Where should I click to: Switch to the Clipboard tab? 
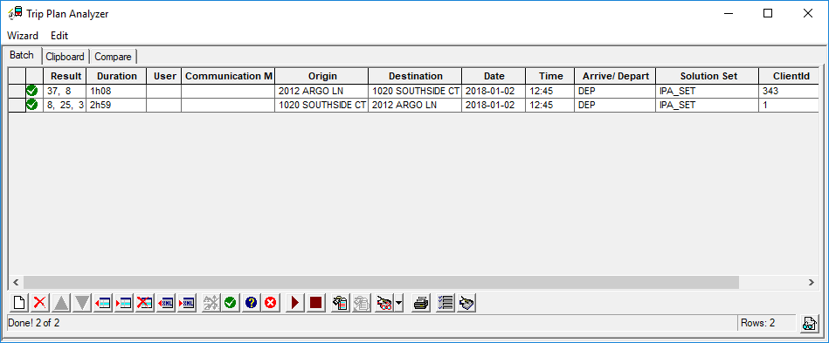pos(65,56)
